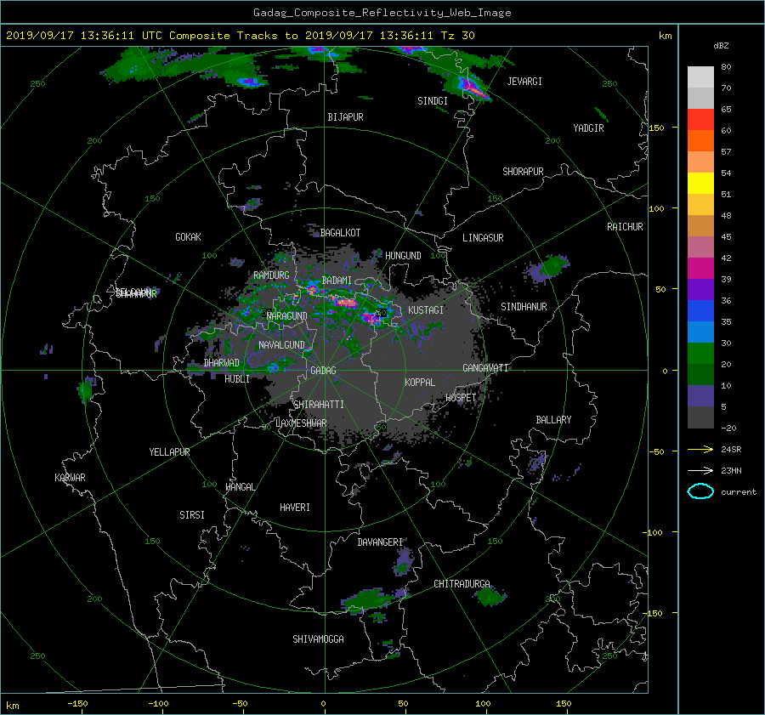Click the GADAG radar site label
765x715 pixels.
[x=323, y=371]
